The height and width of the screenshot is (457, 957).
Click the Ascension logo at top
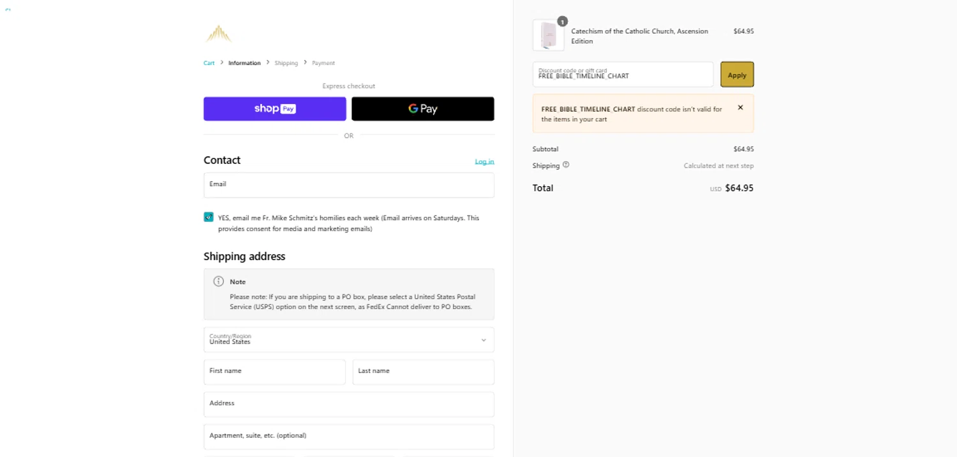pos(218,34)
